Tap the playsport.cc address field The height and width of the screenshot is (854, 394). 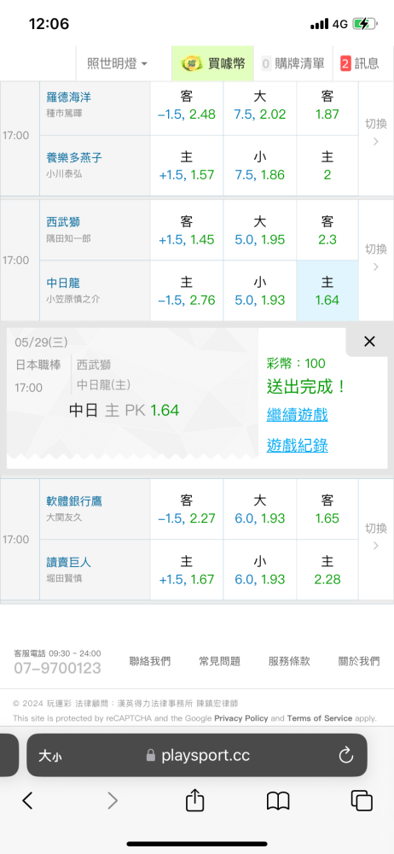(x=197, y=755)
